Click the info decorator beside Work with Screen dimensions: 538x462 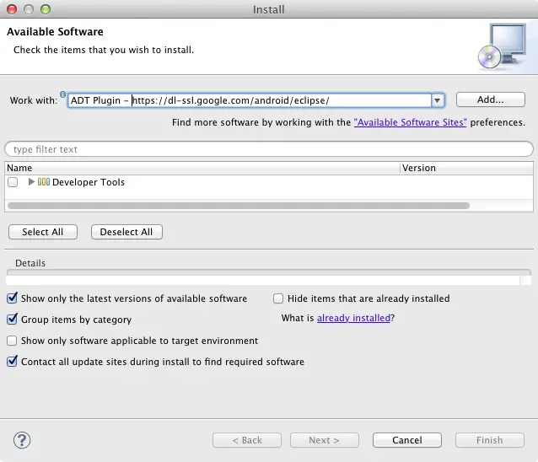[x=62, y=94]
